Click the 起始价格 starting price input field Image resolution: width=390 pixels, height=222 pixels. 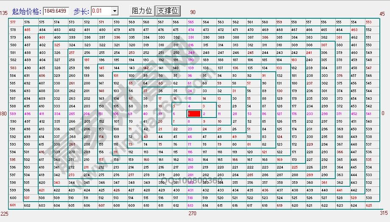coord(56,11)
